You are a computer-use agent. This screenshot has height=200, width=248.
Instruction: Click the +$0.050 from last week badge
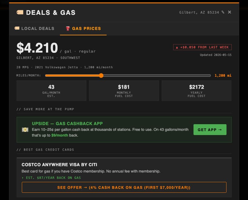coord(202,47)
